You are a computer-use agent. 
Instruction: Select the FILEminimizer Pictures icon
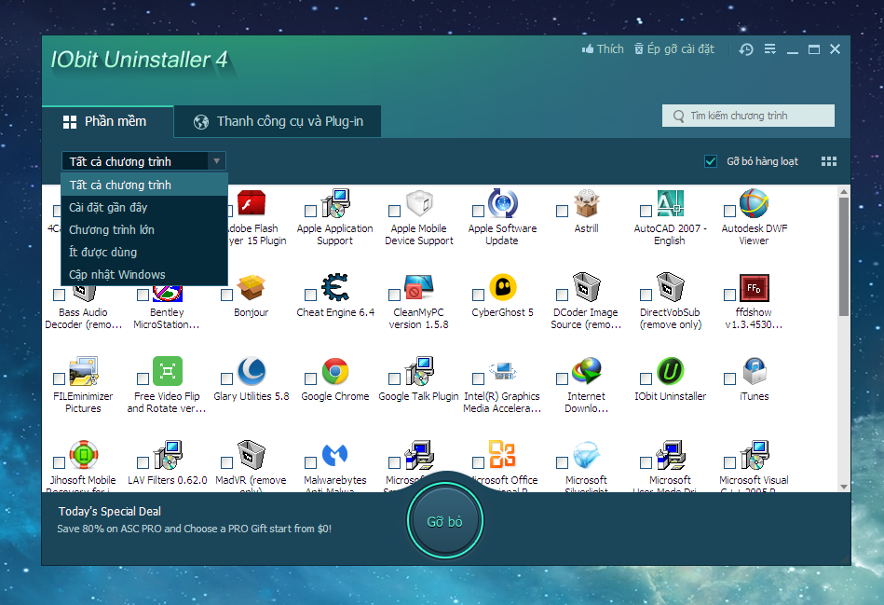click(84, 371)
